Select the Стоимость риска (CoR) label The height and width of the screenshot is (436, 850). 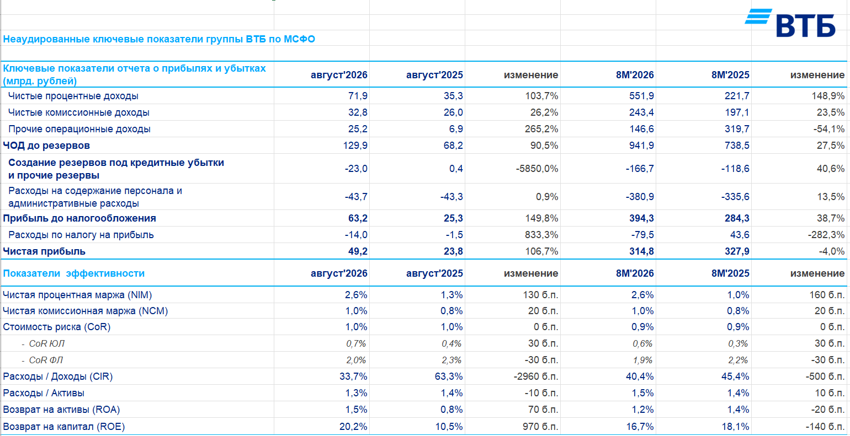(57, 327)
